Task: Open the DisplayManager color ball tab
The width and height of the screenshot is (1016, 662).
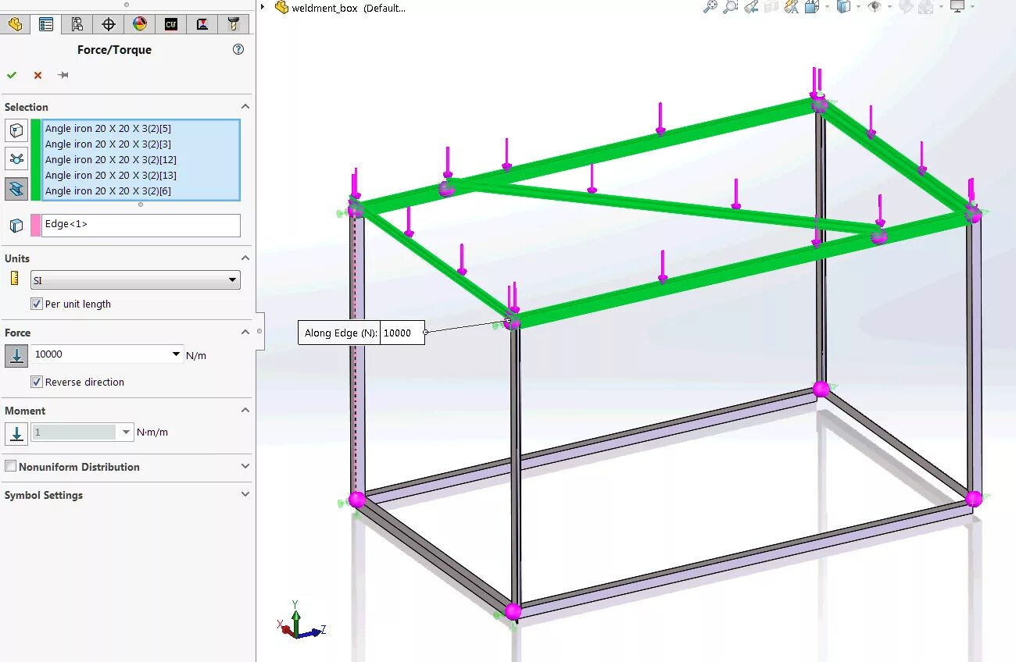Action: click(139, 24)
